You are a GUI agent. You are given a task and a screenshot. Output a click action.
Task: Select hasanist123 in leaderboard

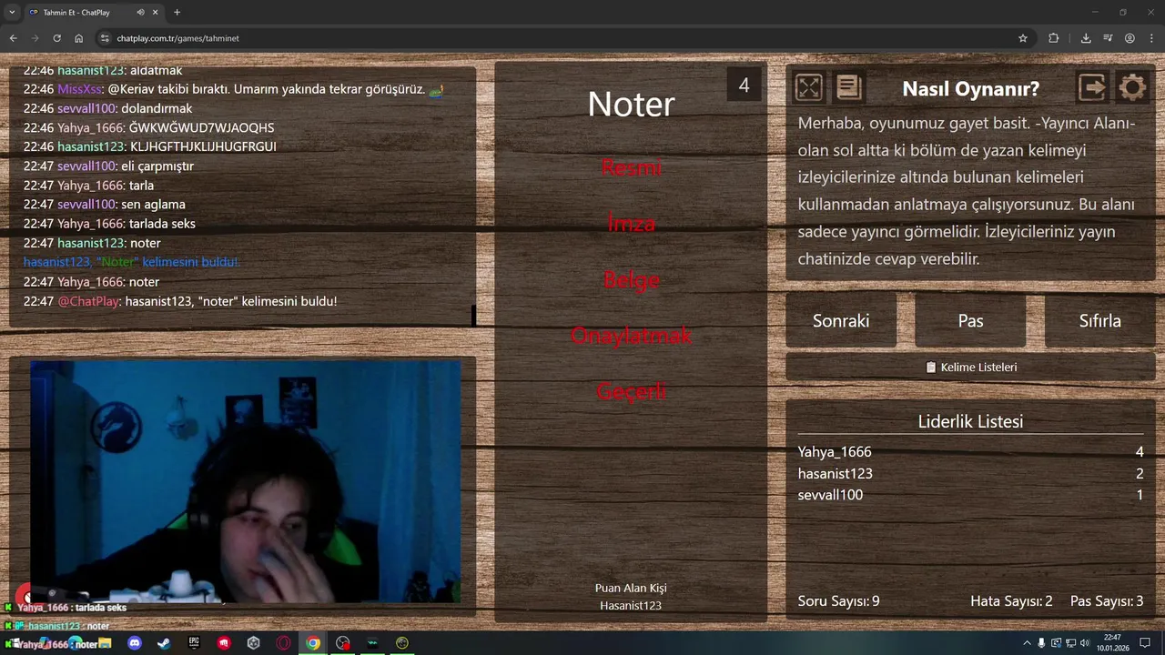(835, 474)
